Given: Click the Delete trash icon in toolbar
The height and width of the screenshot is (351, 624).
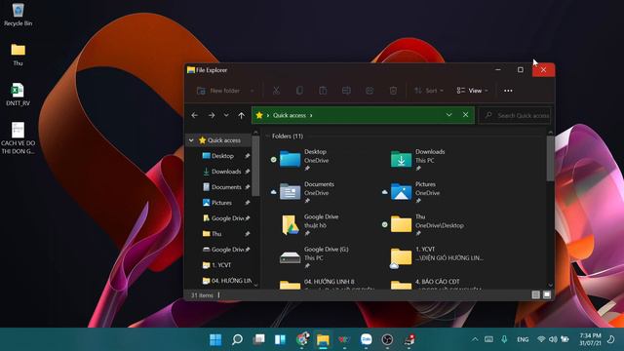Looking at the screenshot, I should pyautogui.click(x=393, y=91).
